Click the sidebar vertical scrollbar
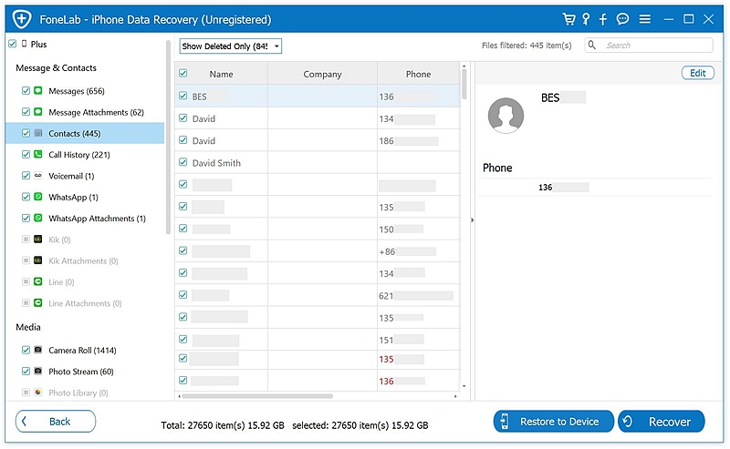Image resolution: width=730 pixels, height=449 pixels. click(x=168, y=137)
